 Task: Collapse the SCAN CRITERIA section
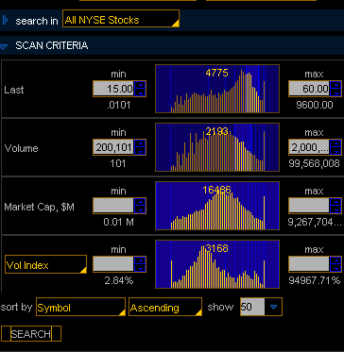(4, 46)
